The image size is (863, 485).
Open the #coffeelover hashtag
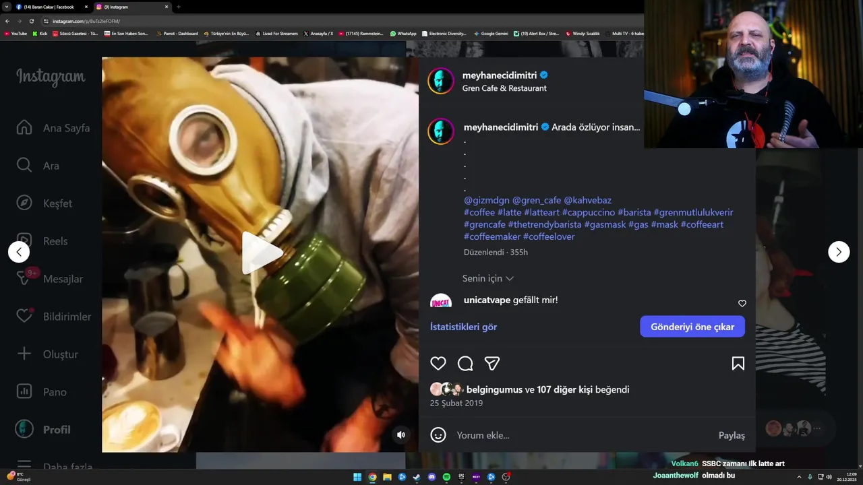pos(549,236)
